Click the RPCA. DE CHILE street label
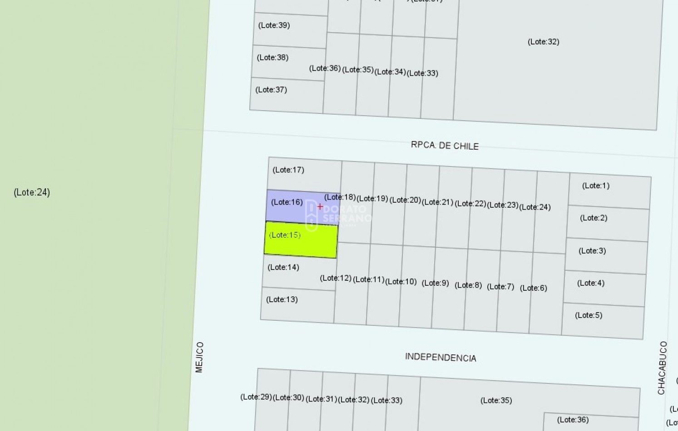Image resolution: width=678 pixels, height=431 pixels. (445, 146)
